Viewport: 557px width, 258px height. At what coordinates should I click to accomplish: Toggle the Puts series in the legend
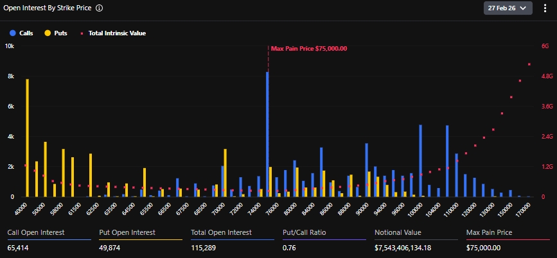coord(55,33)
